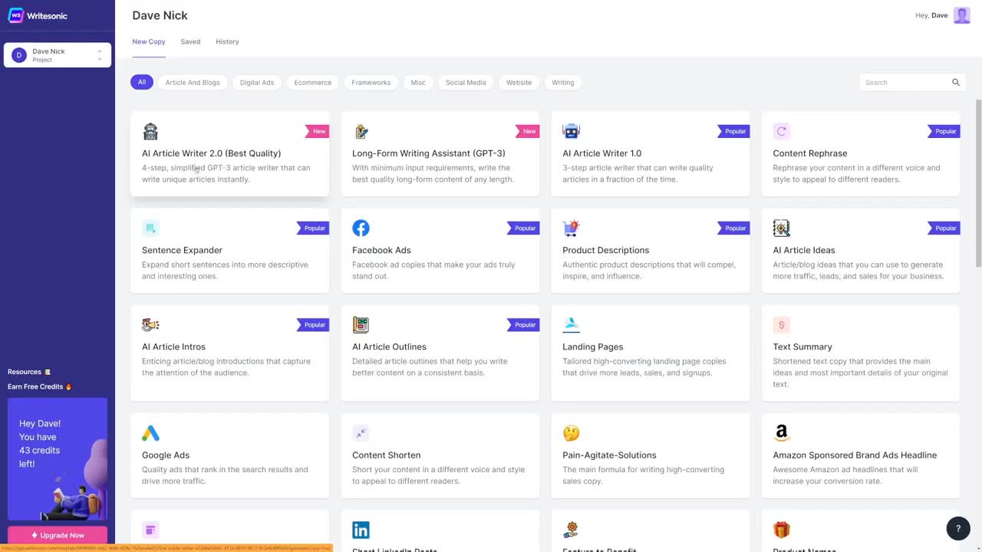Open Content Rephrase template title
Screen dimensions: 982x552
(x=810, y=153)
